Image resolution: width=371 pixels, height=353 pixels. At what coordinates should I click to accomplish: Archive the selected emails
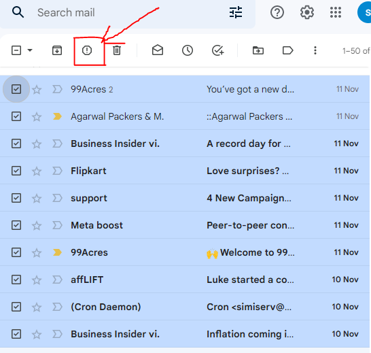(x=57, y=50)
